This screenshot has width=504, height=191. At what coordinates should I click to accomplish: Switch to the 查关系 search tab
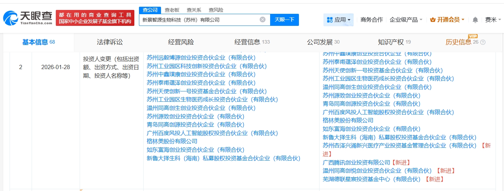[194, 10]
